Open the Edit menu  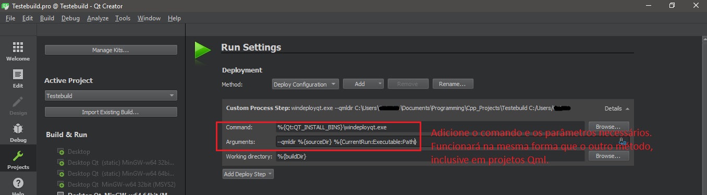[x=28, y=18]
